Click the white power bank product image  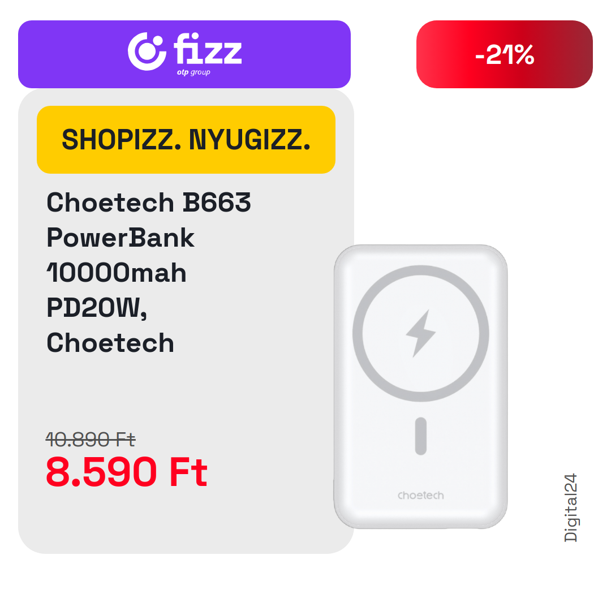click(x=421, y=386)
